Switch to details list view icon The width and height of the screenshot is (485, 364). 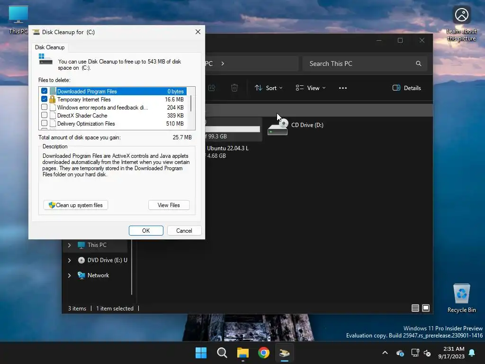click(x=415, y=308)
